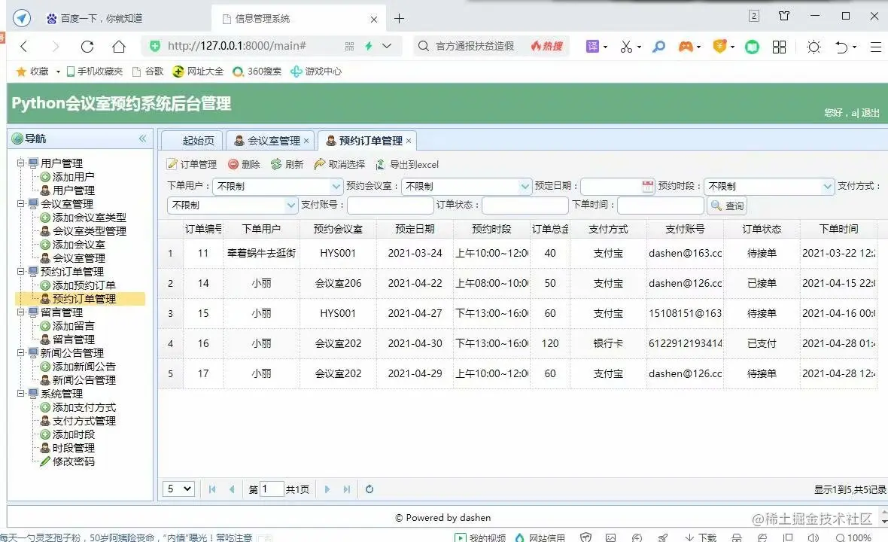Reload the page in browser toolbar

[x=87, y=46]
